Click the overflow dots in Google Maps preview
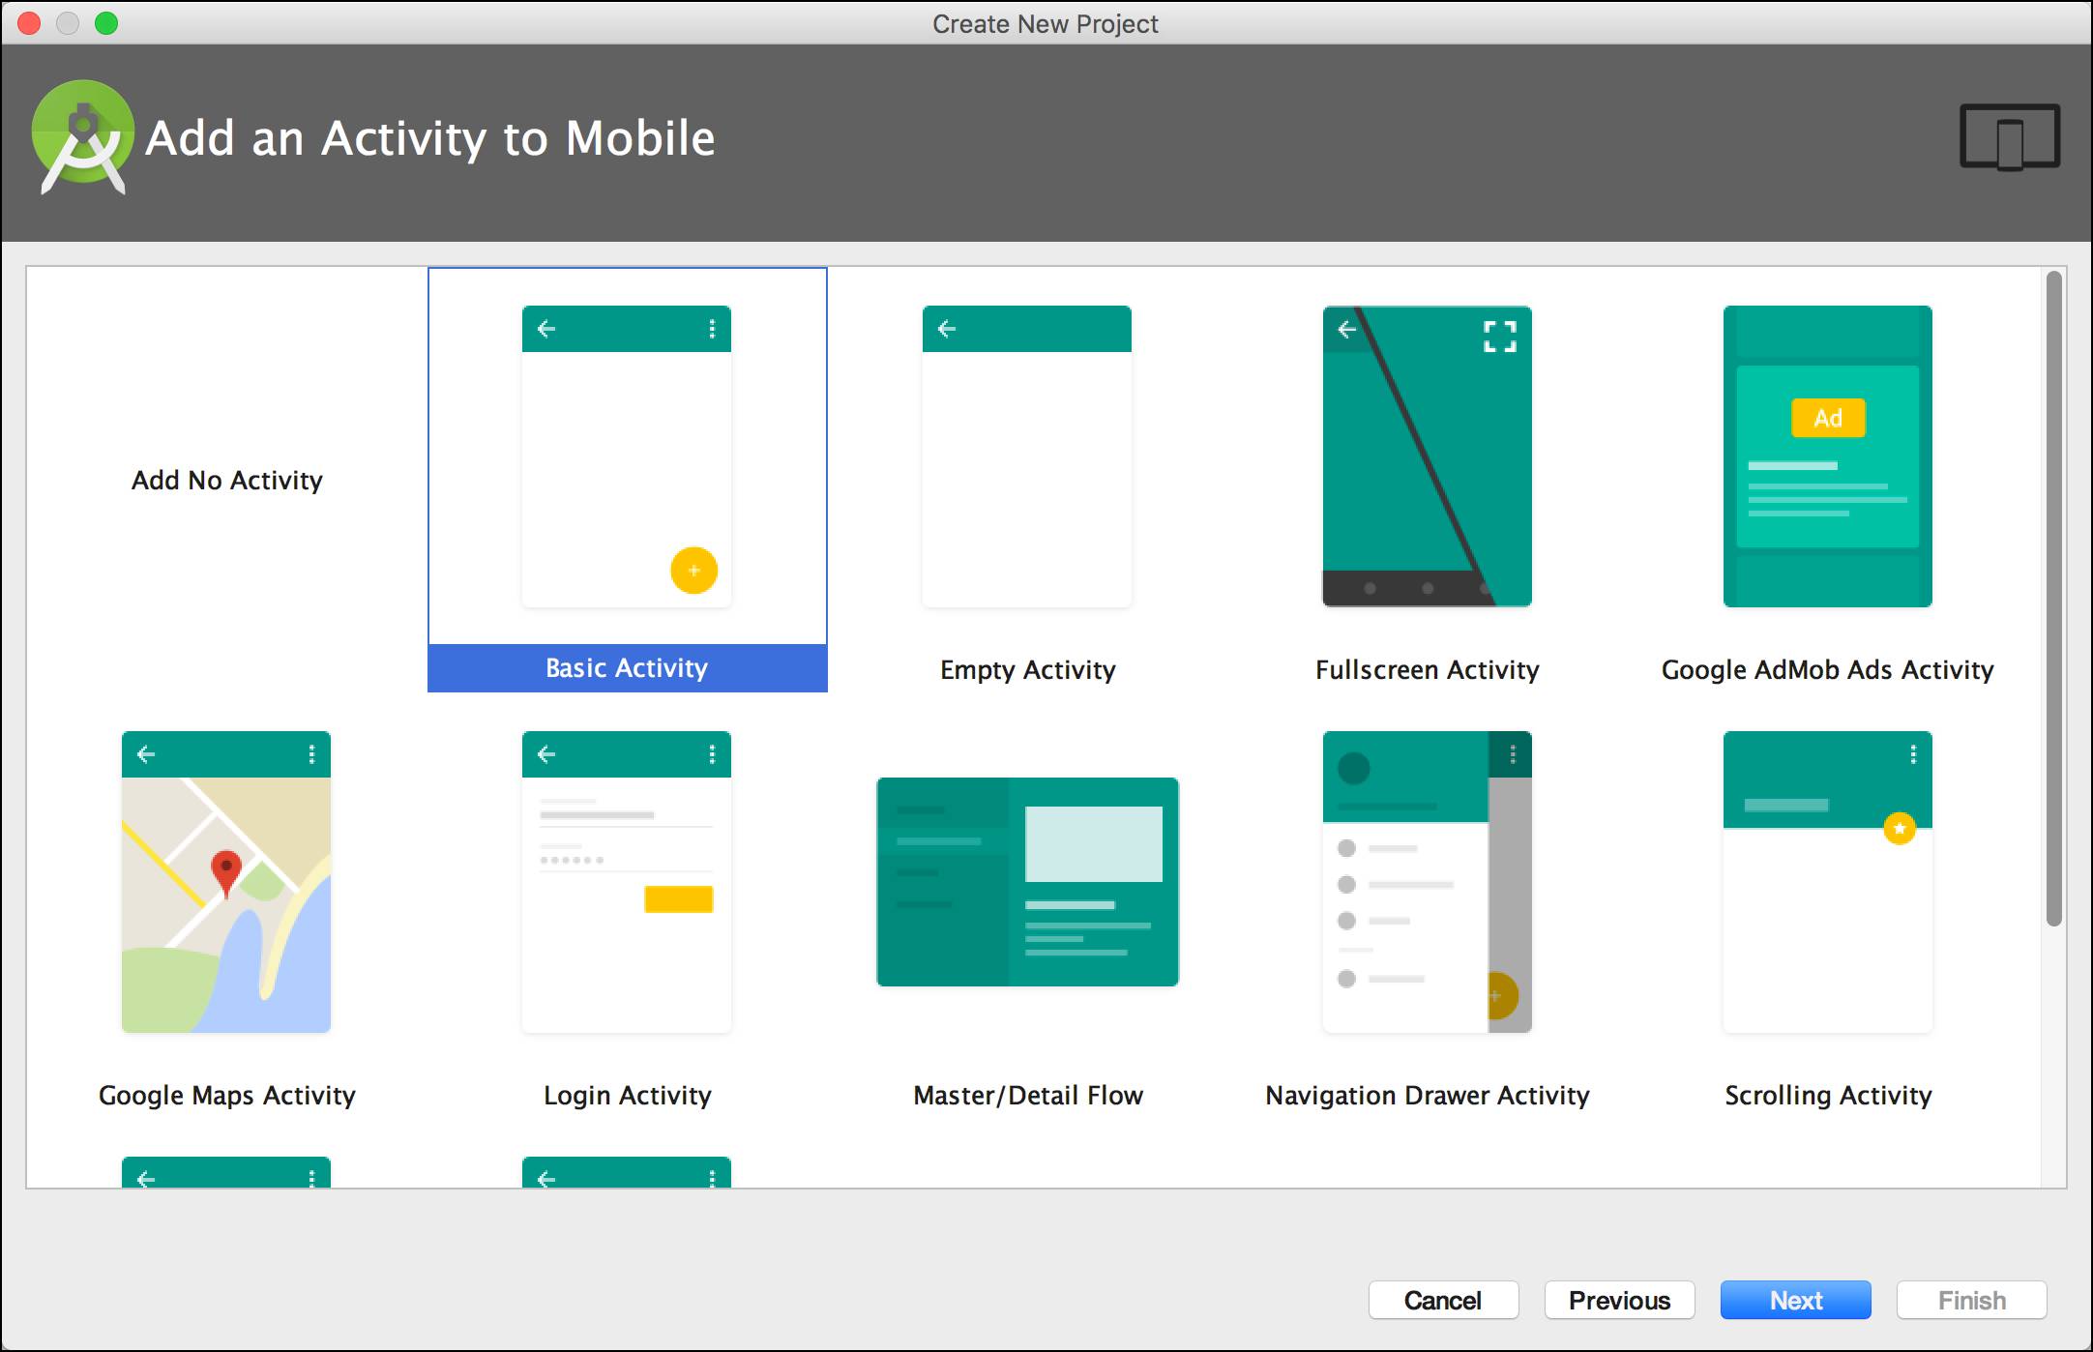The width and height of the screenshot is (2093, 1352). click(x=311, y=754)
